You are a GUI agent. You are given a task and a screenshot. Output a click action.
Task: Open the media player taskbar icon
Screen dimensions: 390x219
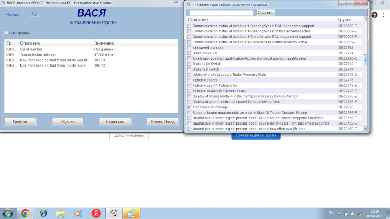tap(78, 213)
